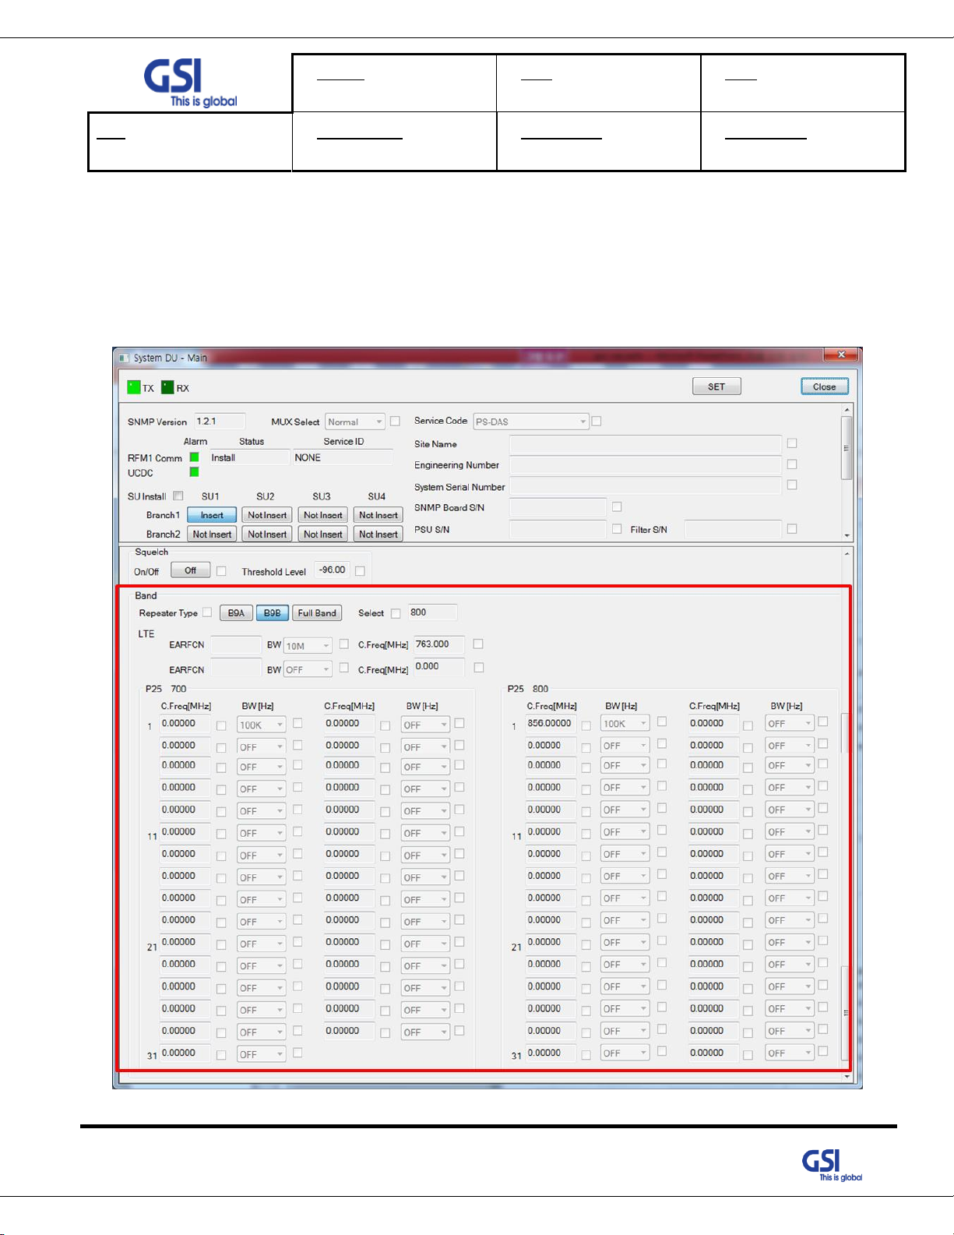Tick the checkbox next to Service Code
The image size is (954, 1235).
pyautogui.click(x=597, y=421)
